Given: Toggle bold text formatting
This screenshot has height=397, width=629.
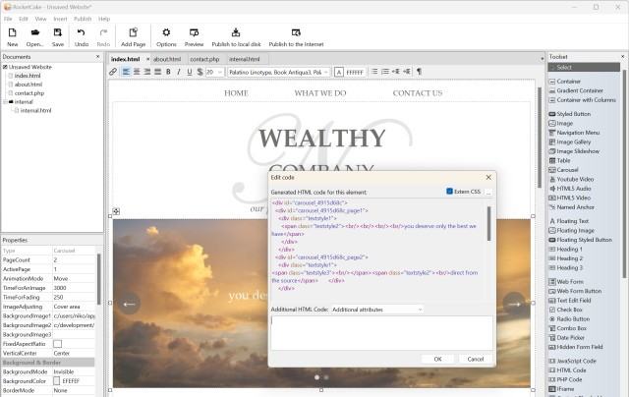Looking at the screenshot, I should (x=167, y=72).
